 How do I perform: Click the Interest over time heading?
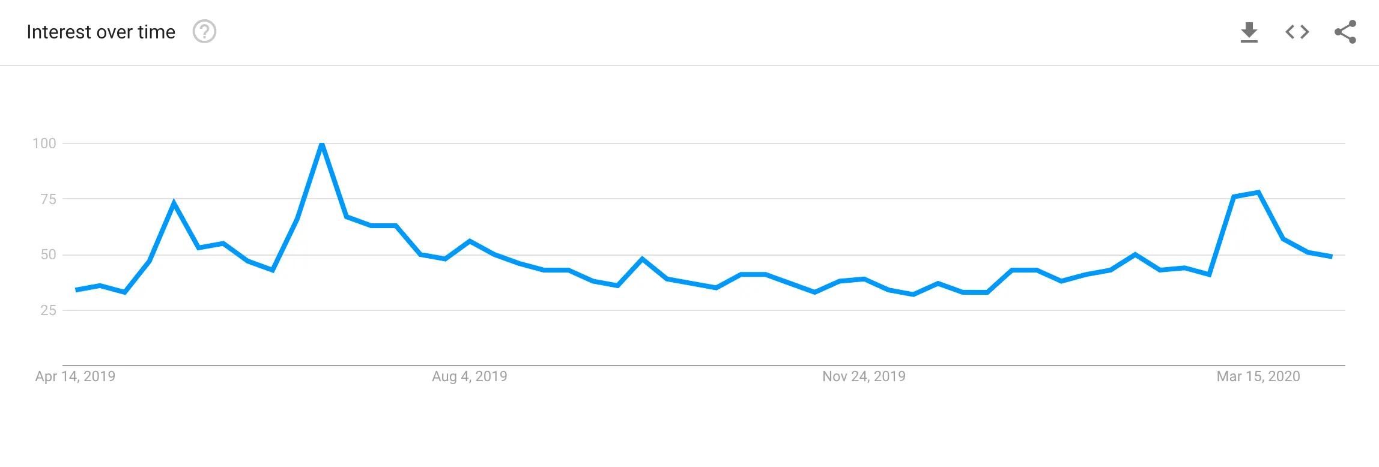(x=101, y=31)
